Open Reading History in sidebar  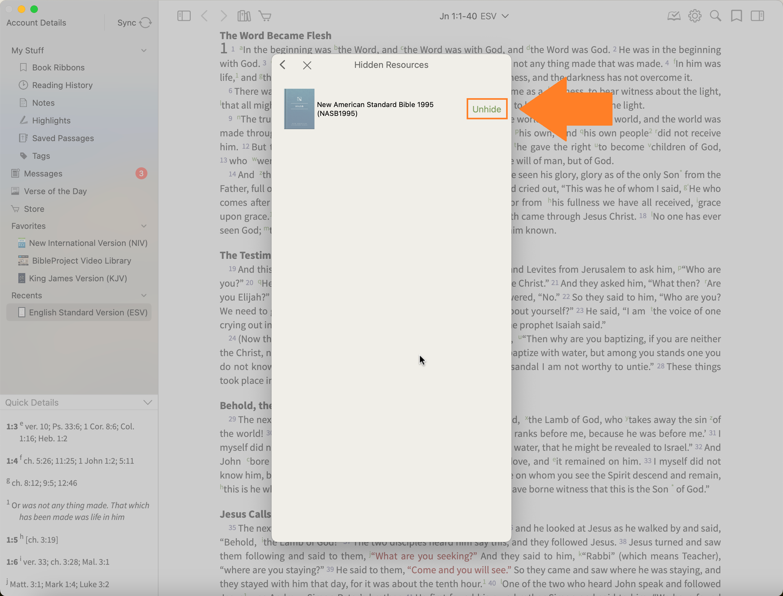62,85
